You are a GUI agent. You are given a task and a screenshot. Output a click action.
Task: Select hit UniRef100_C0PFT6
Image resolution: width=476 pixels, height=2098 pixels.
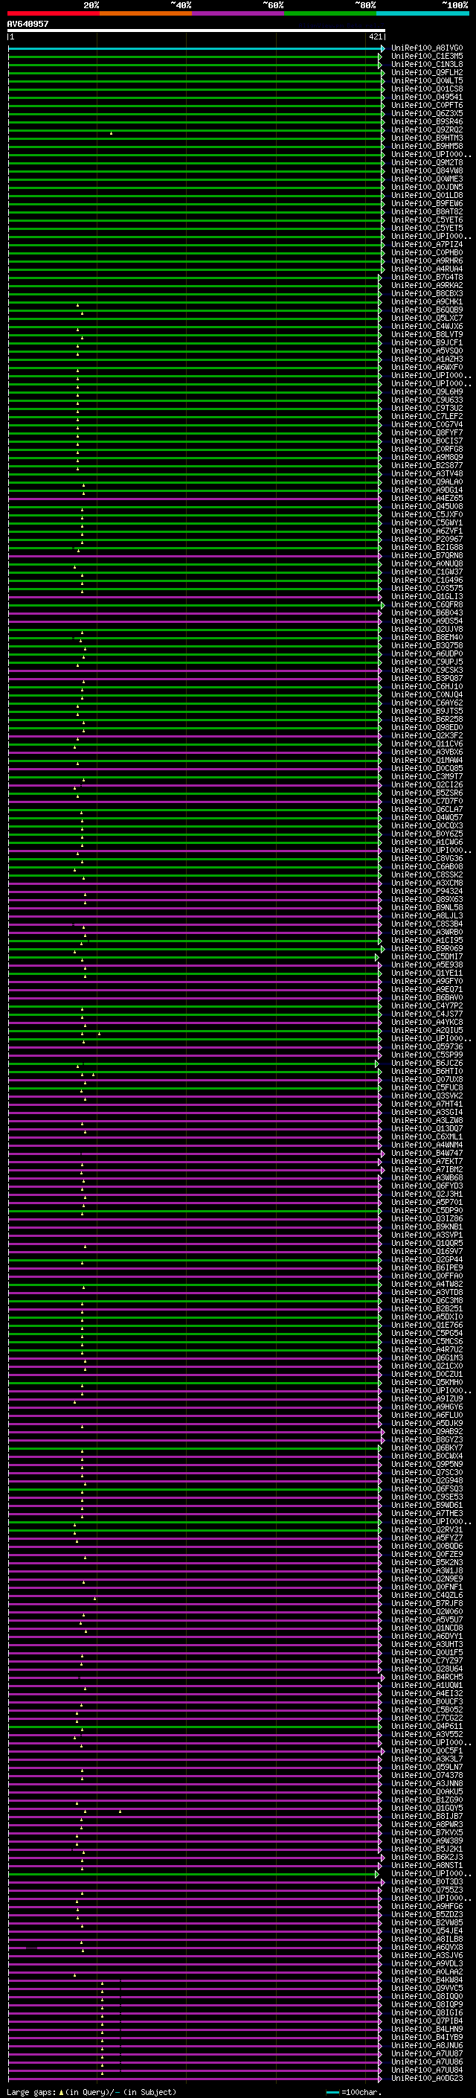[x=427, y=105]
